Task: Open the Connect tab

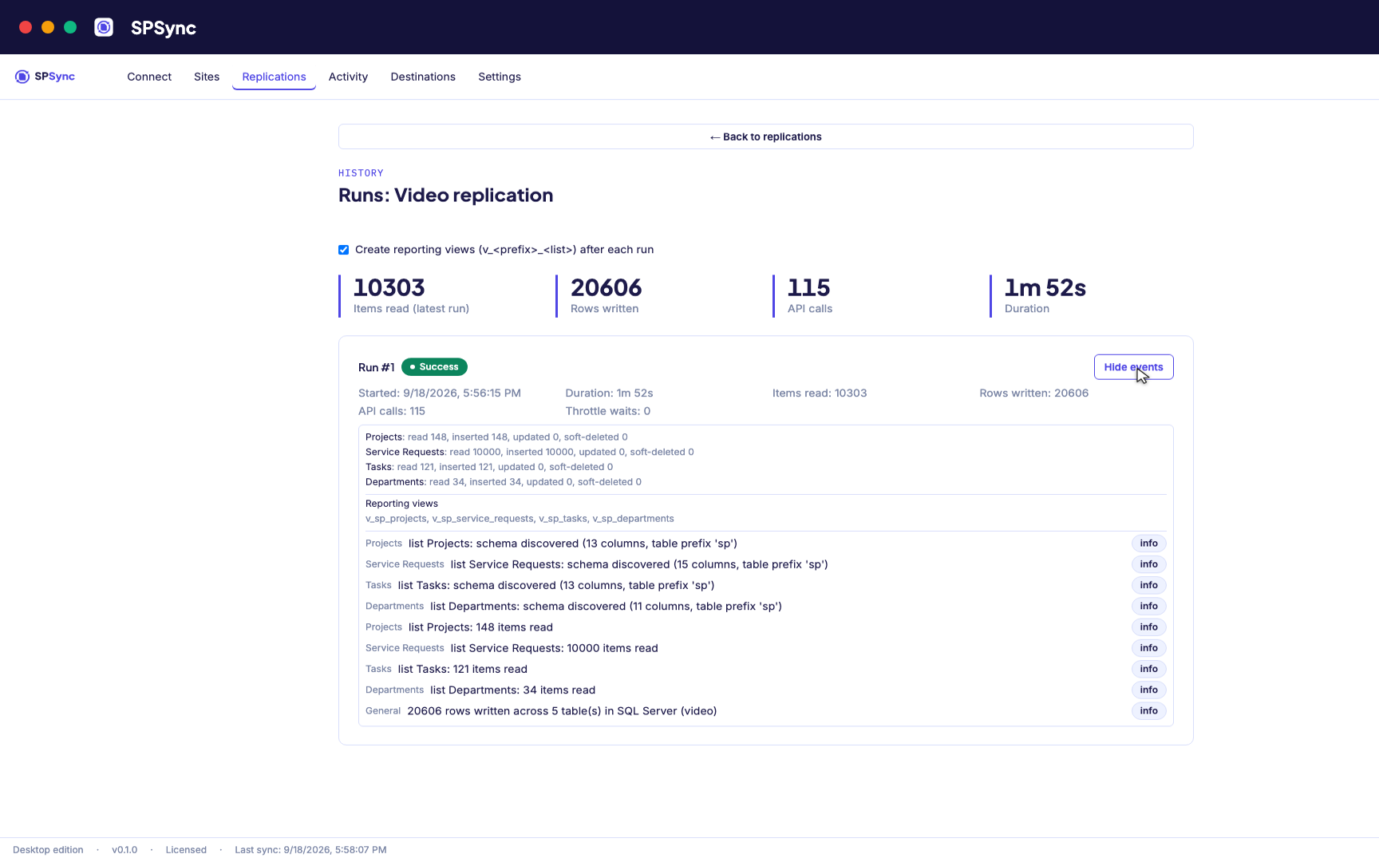Action: coord(149,77)
